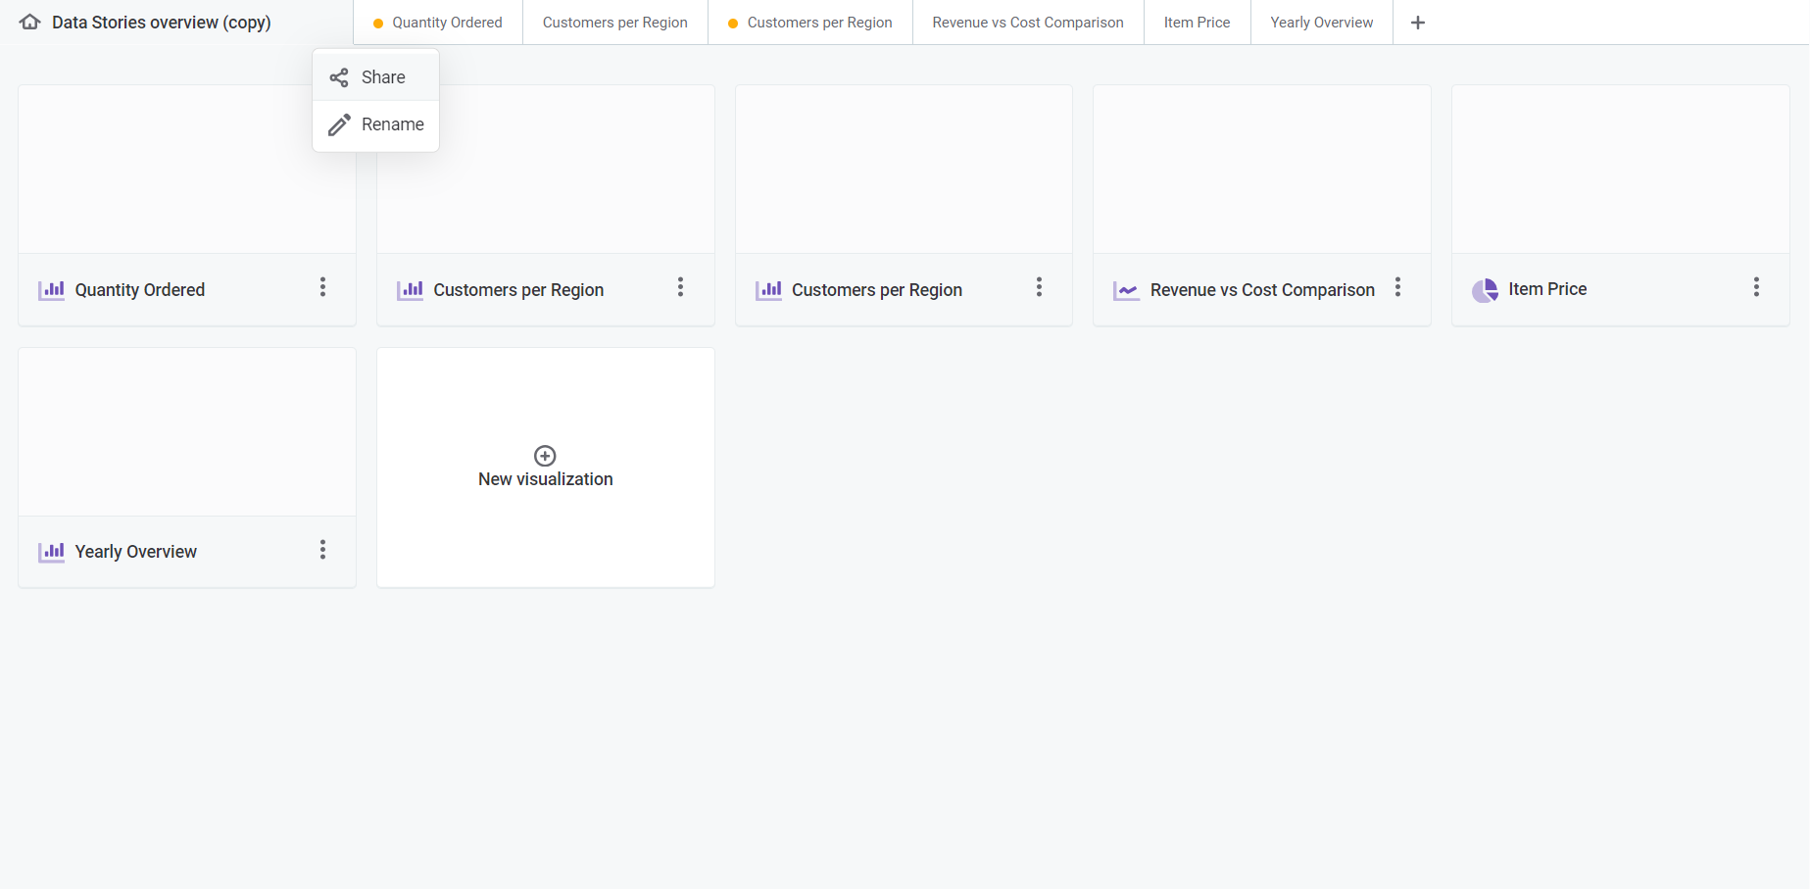This screenshot has height=889, width=1810.
Task: Click the plus circle icon for new visualization
Action: (x=545, y=456)
